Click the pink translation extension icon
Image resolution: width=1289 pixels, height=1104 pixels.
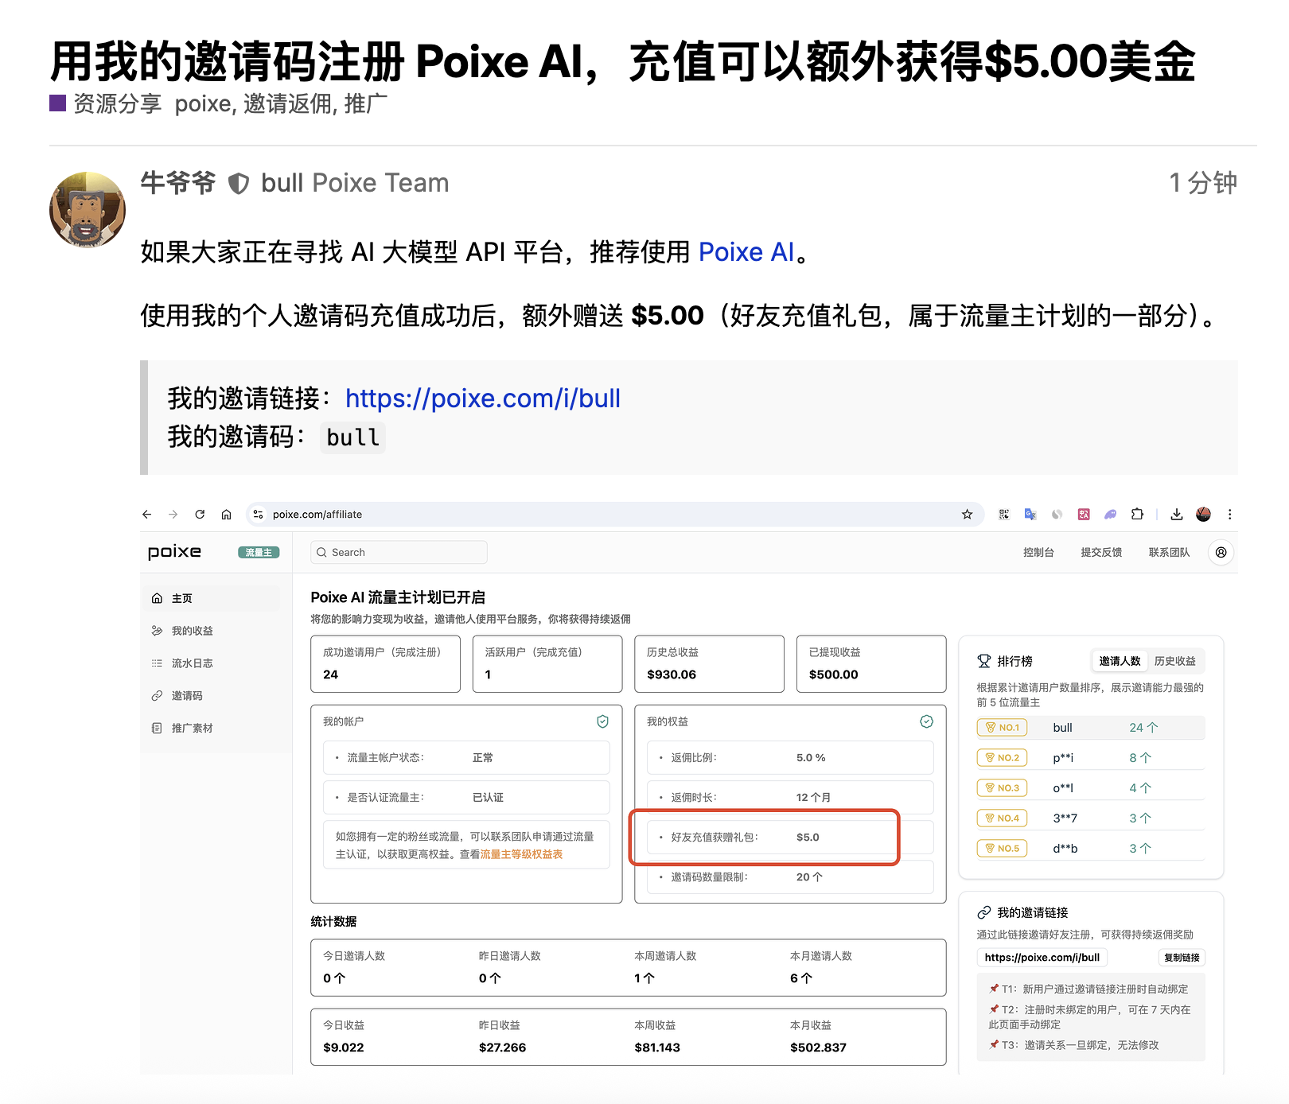[1084, 515]
